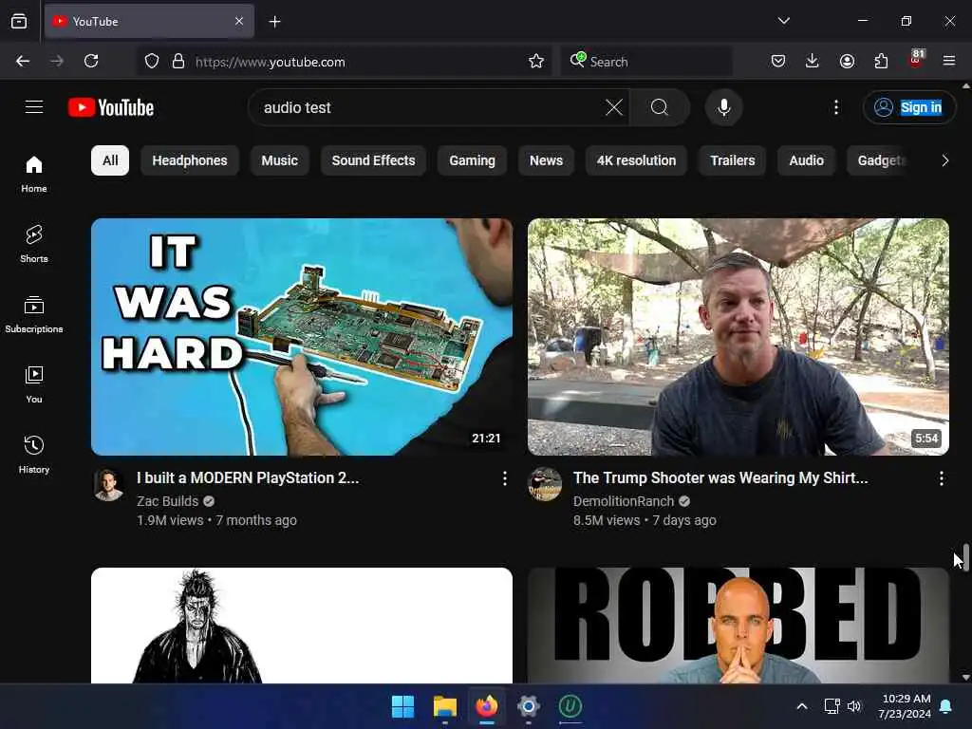
Task: Select the Trailers filter chip
Action: (732, 160)
